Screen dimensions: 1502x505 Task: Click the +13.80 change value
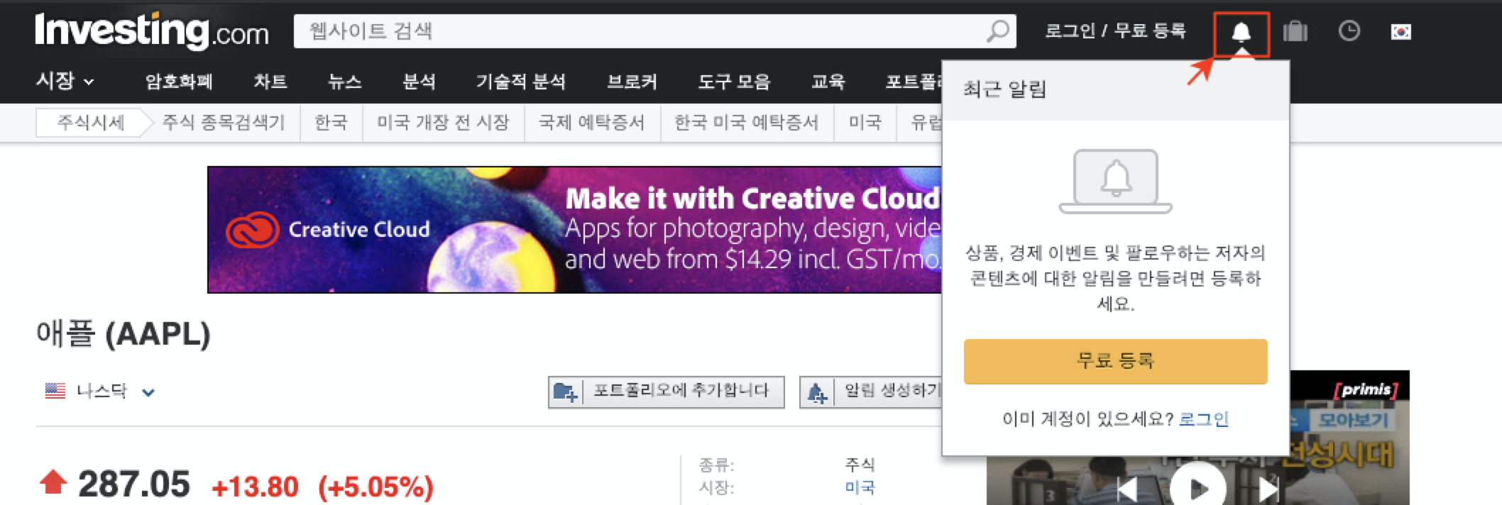255,487
